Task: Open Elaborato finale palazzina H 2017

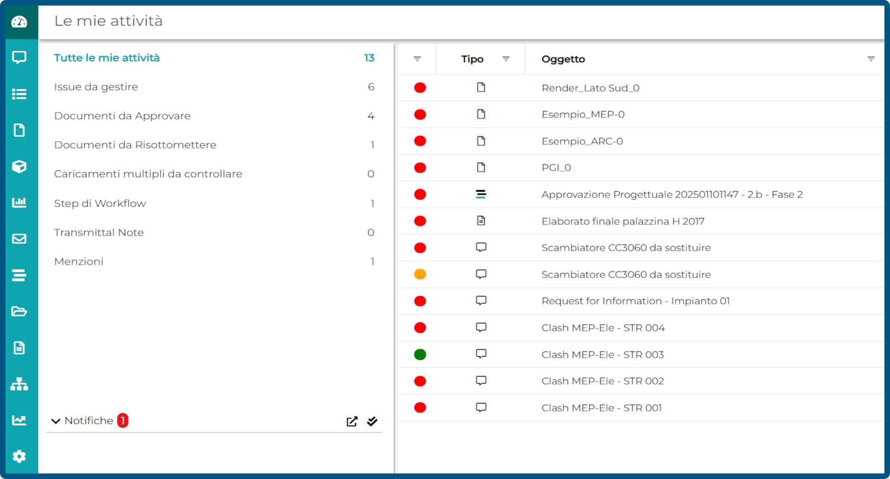Action: tap(623, 221)
